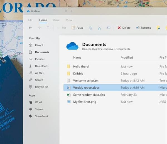Screen dimensions: 167x144
Task: Click Daniella Duarte's OneDrive breadcrumb link
Action: 98,49
